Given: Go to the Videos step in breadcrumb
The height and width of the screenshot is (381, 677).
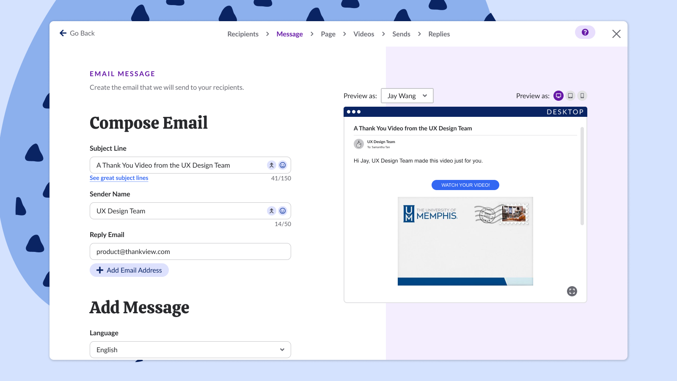Looking at the screenshot, I should click(363, 34).
